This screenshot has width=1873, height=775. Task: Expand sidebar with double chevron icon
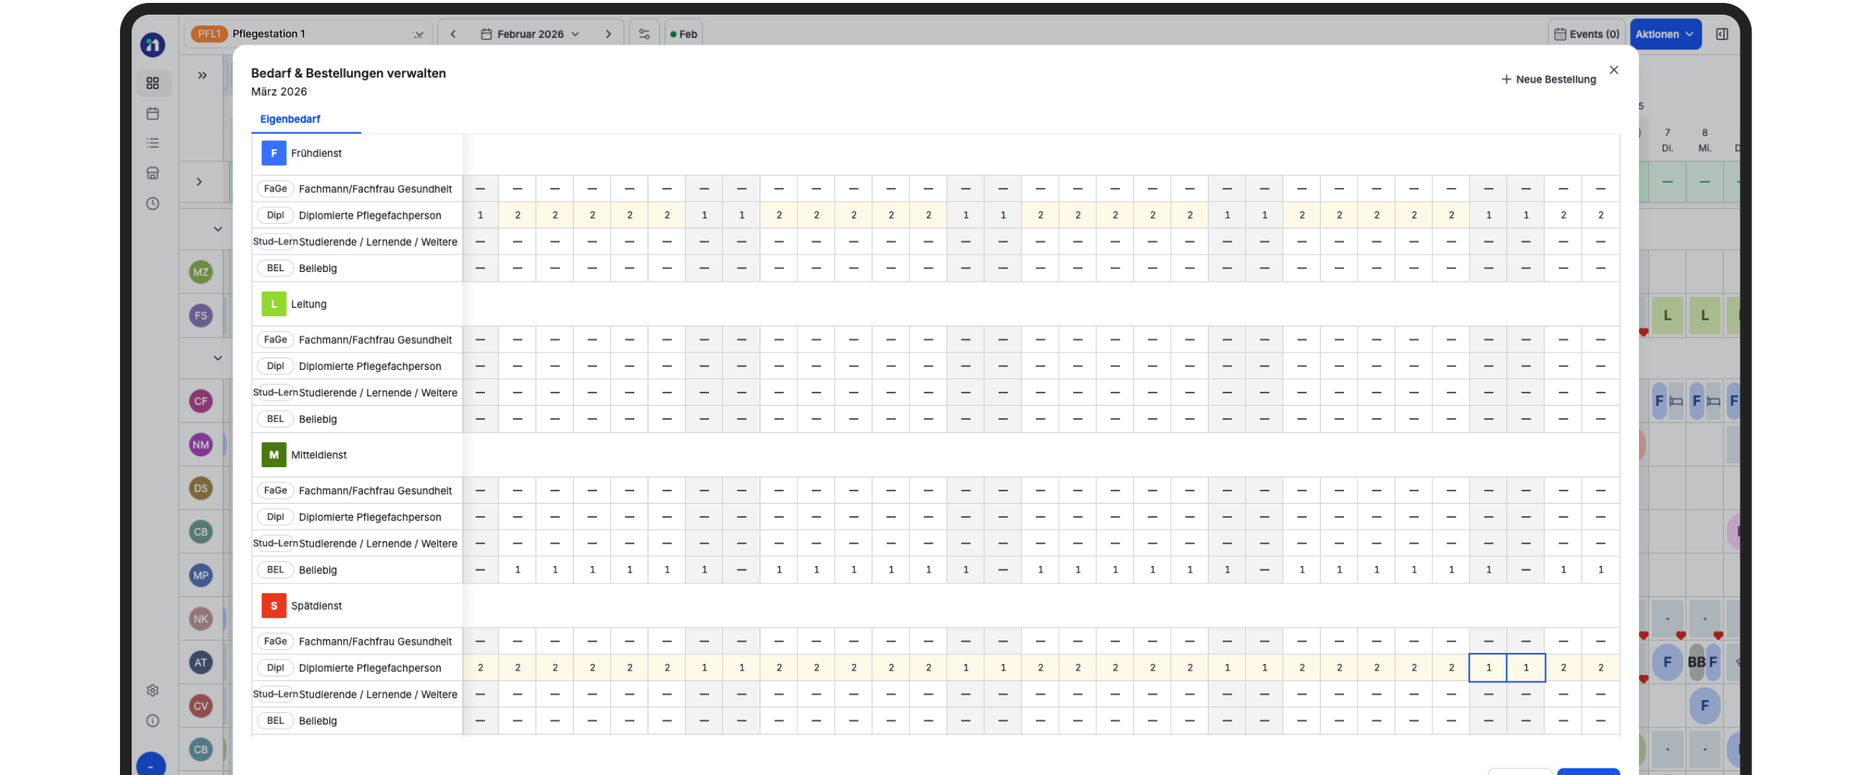(x=202, y=75)
